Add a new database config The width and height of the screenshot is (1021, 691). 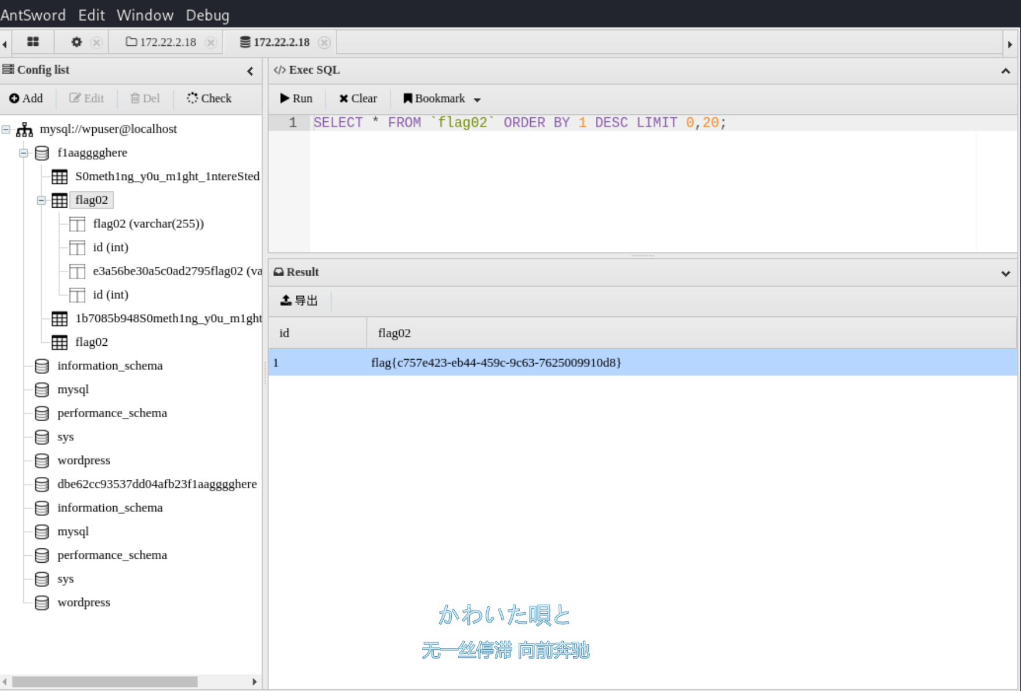(26, 99)
